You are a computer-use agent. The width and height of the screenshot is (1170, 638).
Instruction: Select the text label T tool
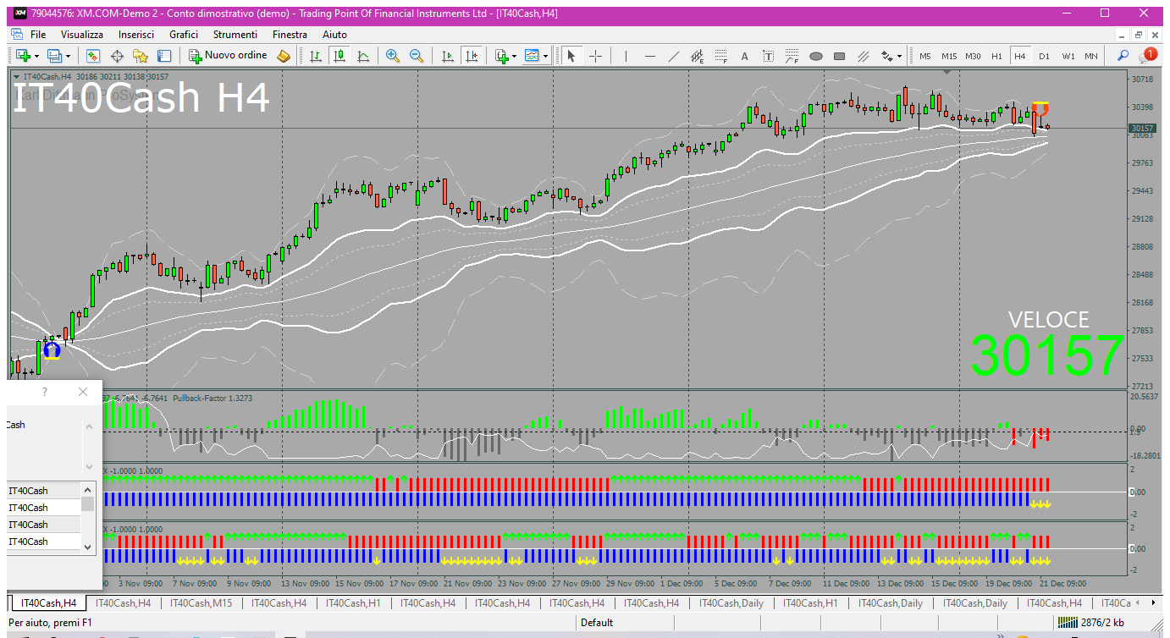pos(769,56)
